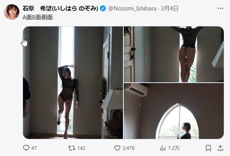The width and height of the screenshot is (230, 156).
Task: Like the post with the heart icon
Action: coord(117,148)
